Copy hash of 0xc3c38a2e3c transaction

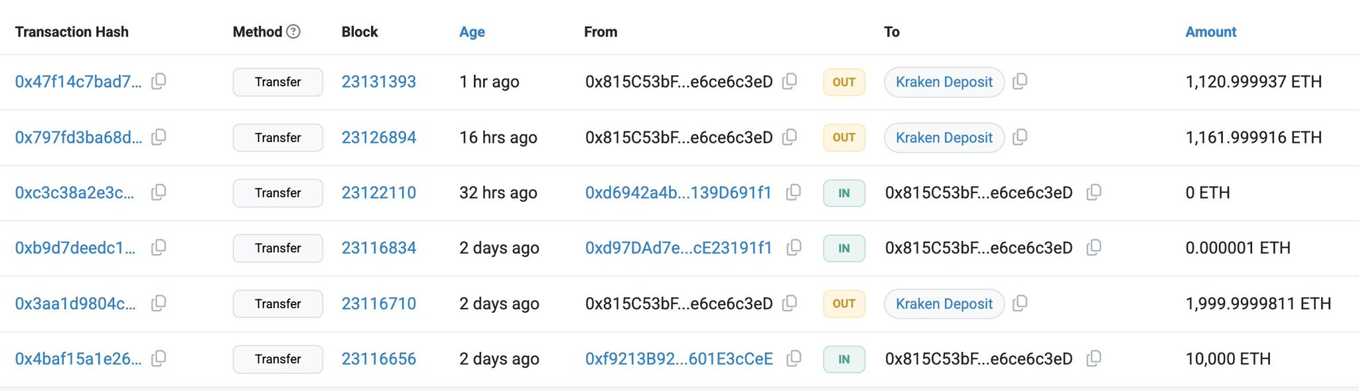coord(159,193)
